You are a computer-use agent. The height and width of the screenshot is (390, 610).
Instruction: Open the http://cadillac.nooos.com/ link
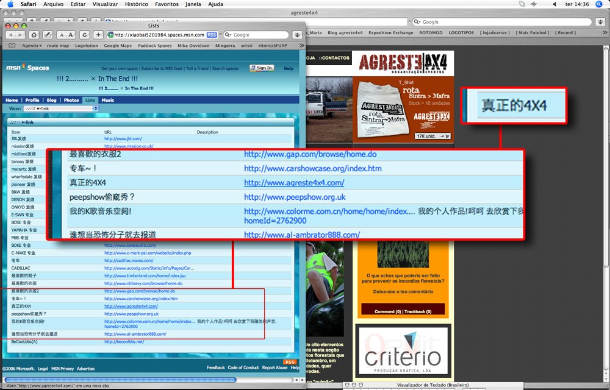[x=129, y=260]
